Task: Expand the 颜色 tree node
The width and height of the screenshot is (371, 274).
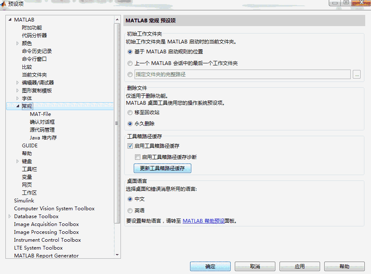Action: (x=17, y=43)
